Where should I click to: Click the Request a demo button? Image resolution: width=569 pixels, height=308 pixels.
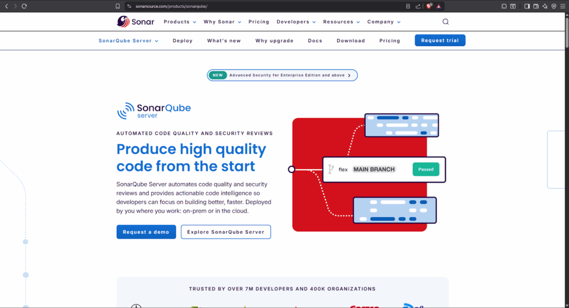point(146,232)
